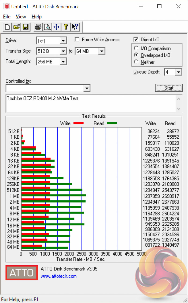Click the write value 36224
The width and height of the screenshot is (188, 303).
154,131
